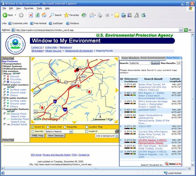Click the Edit page toolbar icon

point(107,15)
